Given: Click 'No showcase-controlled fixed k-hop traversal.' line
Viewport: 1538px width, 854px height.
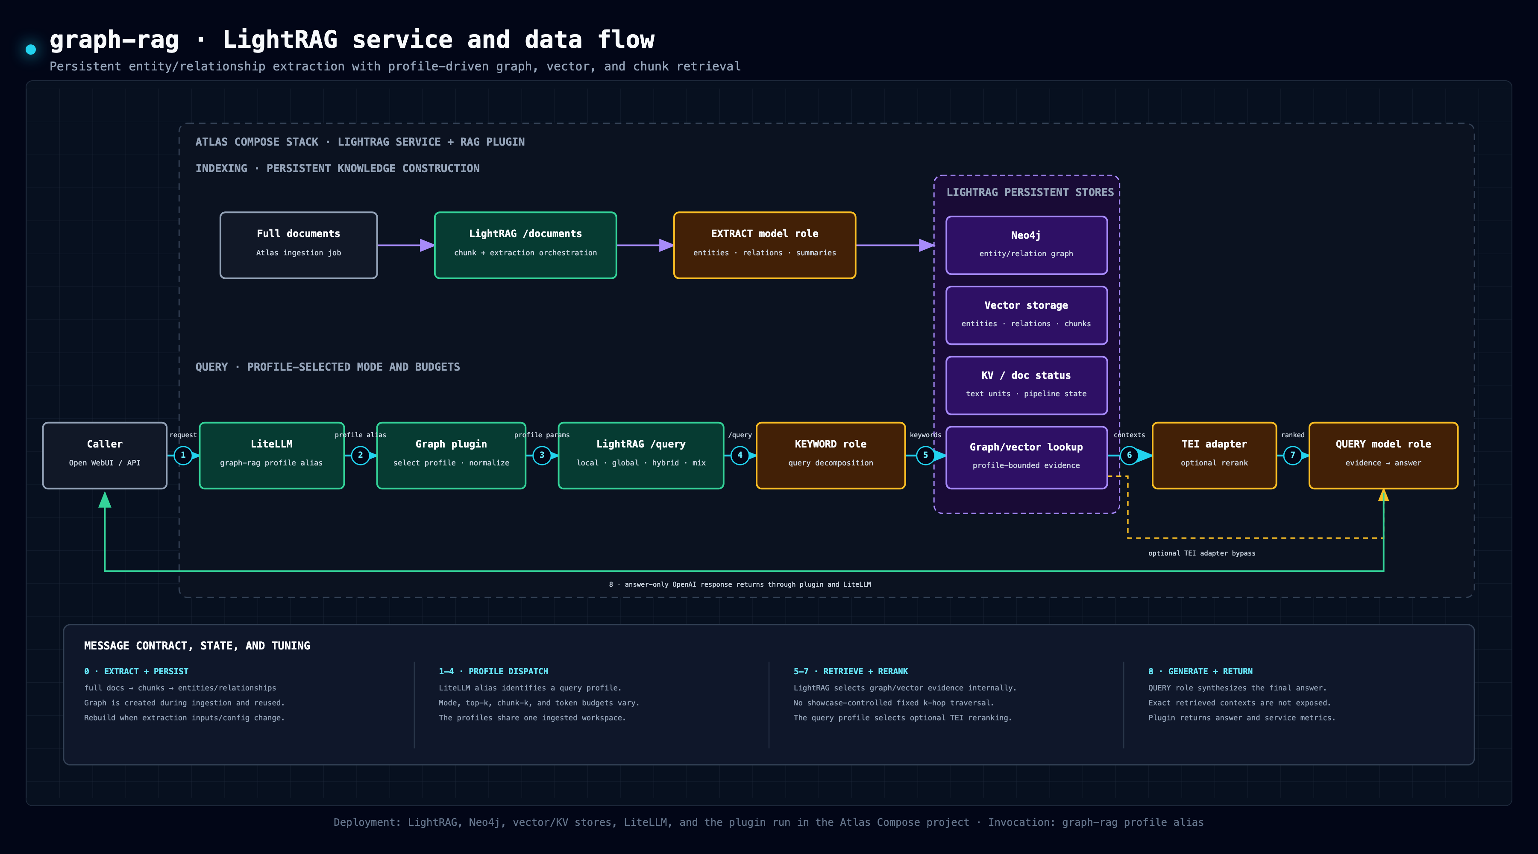Looking at the screenshot, I should 894,703.
